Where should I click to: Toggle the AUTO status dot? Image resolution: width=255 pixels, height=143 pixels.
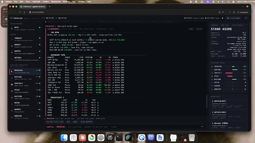(x=40, y=27)
